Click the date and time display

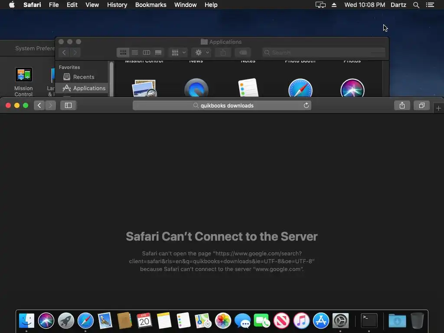365,5
